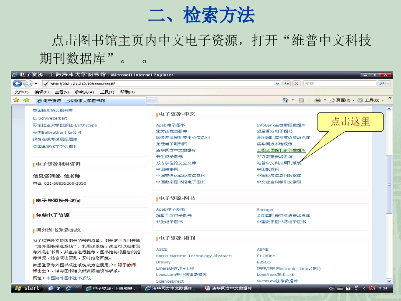Viewport: 401px width, 301px height.
Task: Click the CH language indicator
Action: (332, 288)
